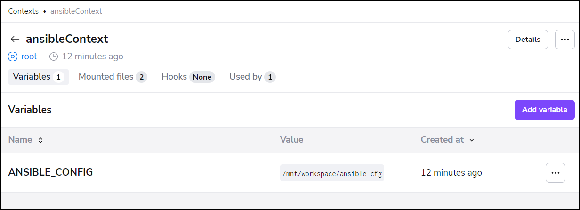Navigate to the Contexts breadcrumb
Screen dimensions: 580x210
click(23, 11)
